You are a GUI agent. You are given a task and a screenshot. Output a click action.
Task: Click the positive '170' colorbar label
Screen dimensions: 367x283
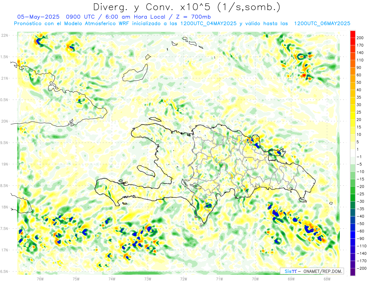tap(360, 45)
